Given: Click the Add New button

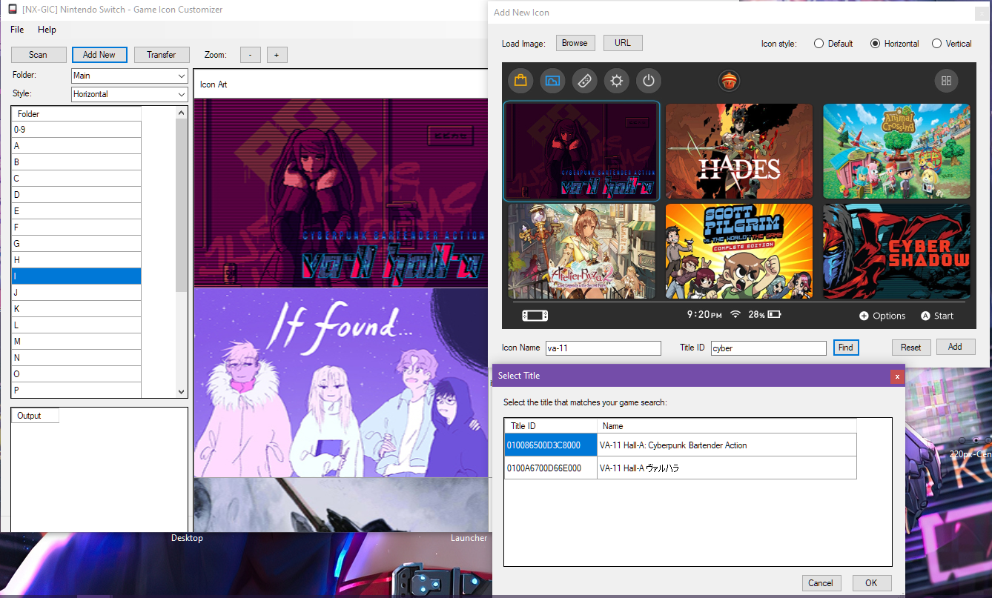Looking at the screenshot, I should [x=99, y=55].
